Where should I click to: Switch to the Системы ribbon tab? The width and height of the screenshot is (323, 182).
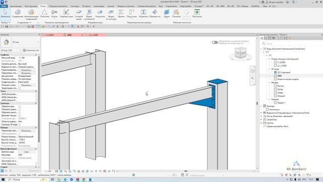[75, 6]
